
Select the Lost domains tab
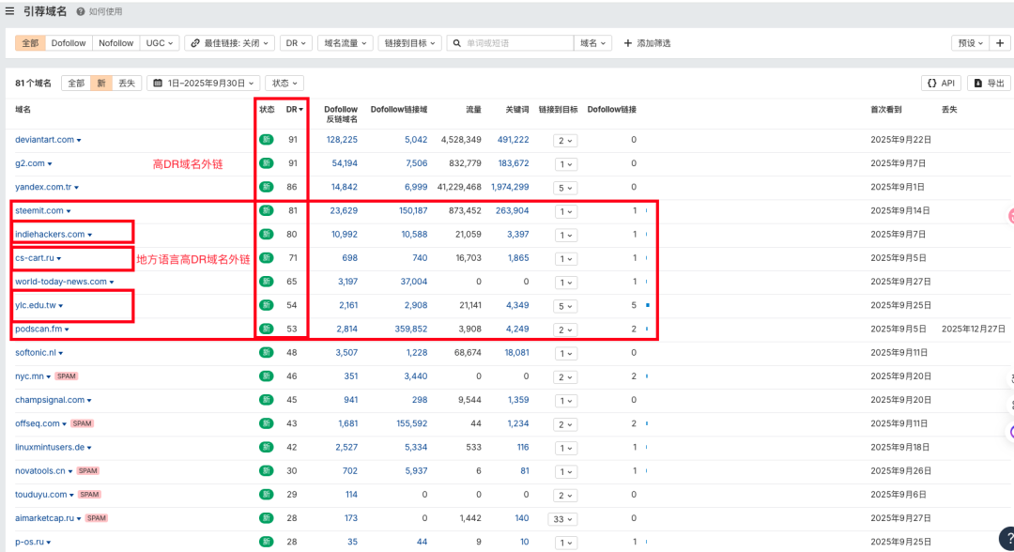(x=127, y=84)
